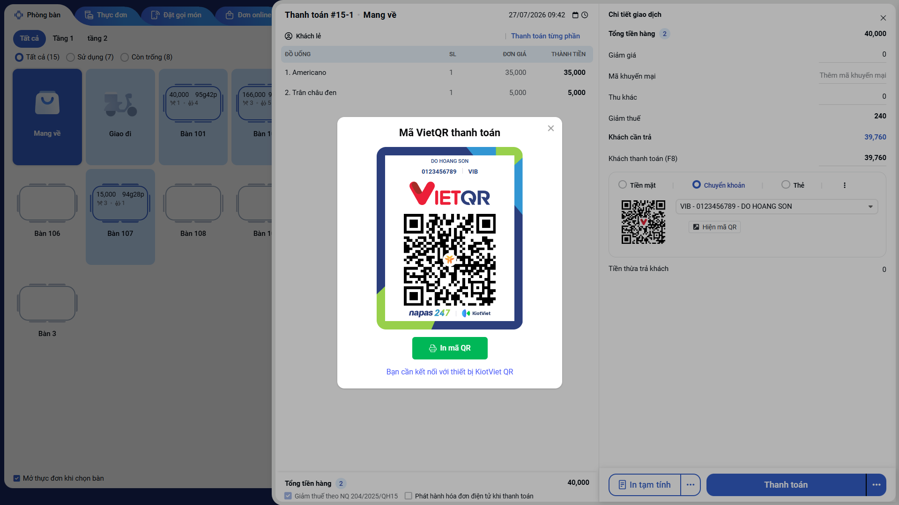Close the Chi tiết giao dịch panel
The height and width of the screenshot is (505, 899).
[883, 18]
